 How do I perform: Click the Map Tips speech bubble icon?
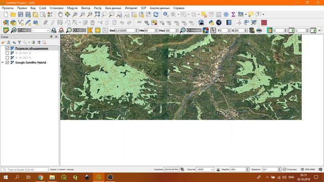click(251, 15)
